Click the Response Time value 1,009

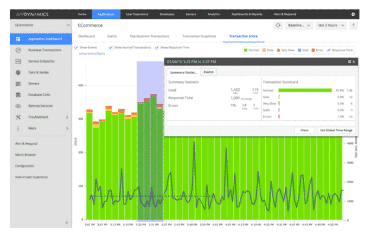235,98
